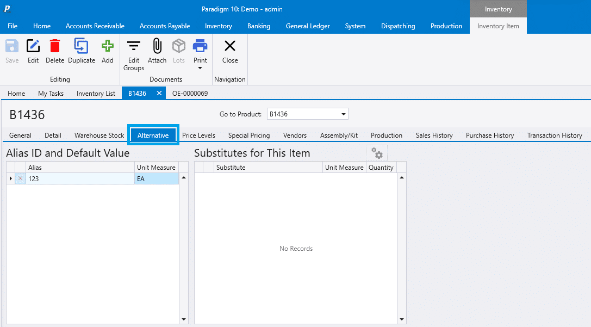Click the Paradigm logo icon in title bar

click(7, 9)
